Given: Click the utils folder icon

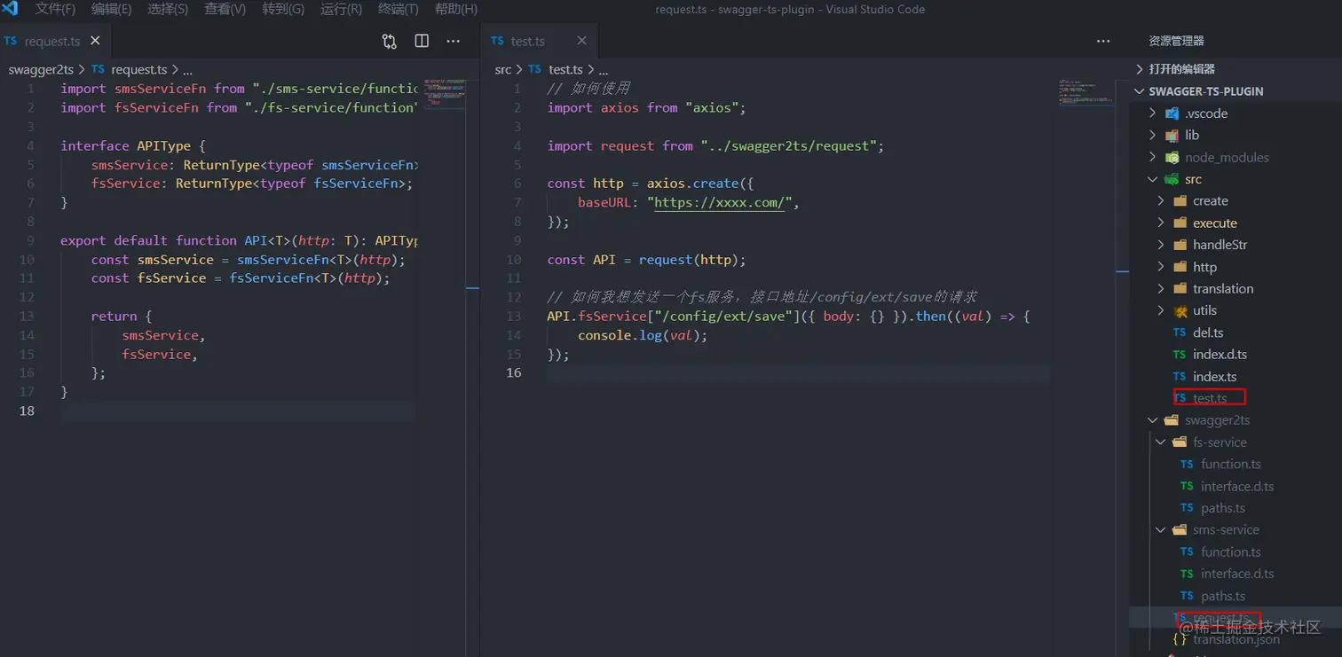Looking at the screenshot, I should pyautogui.click(x=1180, y=310).
